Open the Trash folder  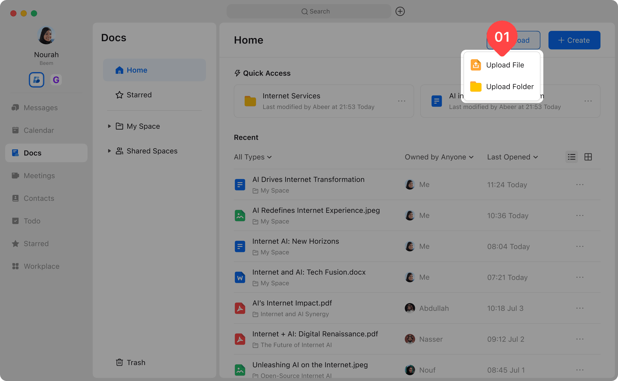tap(131, 362)
